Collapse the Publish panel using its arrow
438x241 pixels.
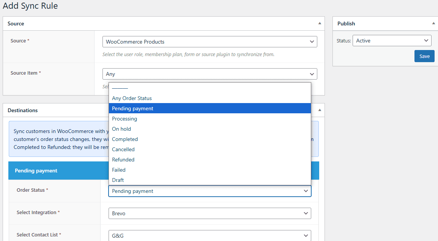tap(433, 23)
